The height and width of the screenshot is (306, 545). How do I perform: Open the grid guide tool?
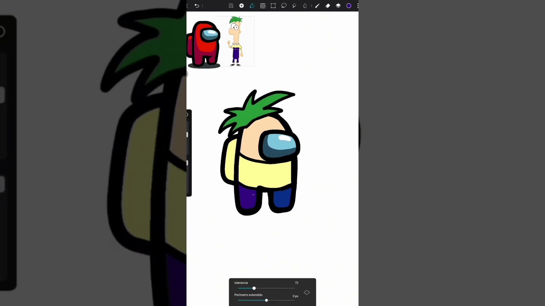tap(263, 6)
